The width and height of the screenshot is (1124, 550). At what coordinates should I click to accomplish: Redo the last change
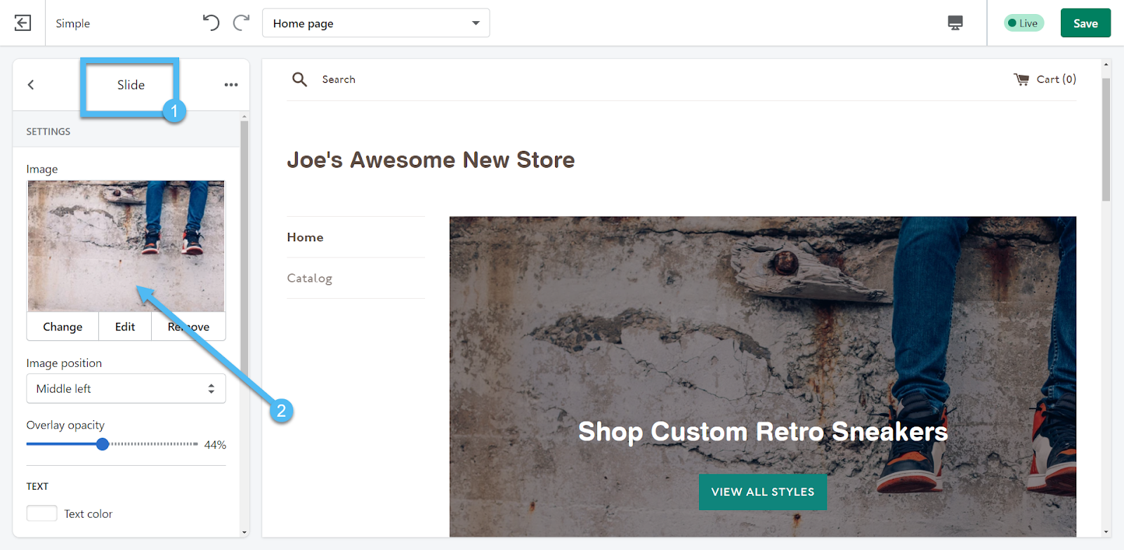[x=242, y=23]
